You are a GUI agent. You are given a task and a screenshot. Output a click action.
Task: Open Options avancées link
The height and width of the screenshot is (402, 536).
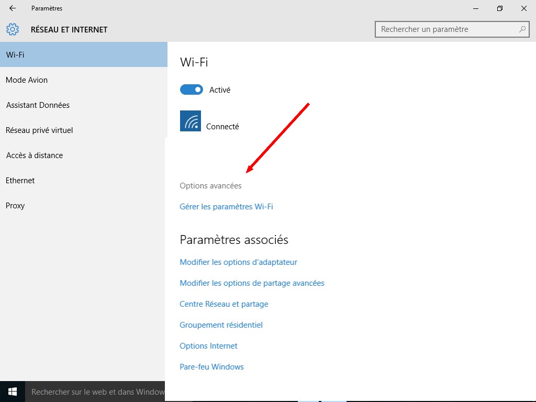[210, 186]
